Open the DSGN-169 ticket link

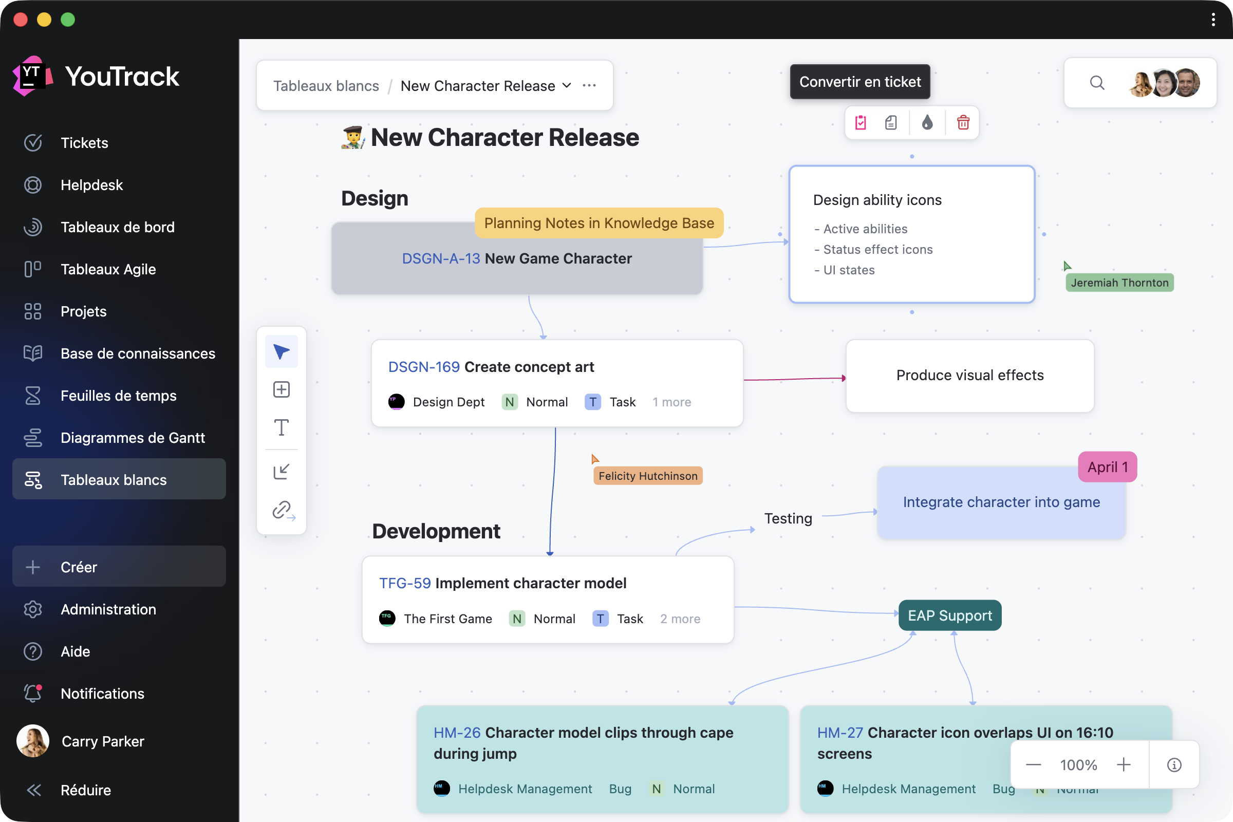(423, 367)
